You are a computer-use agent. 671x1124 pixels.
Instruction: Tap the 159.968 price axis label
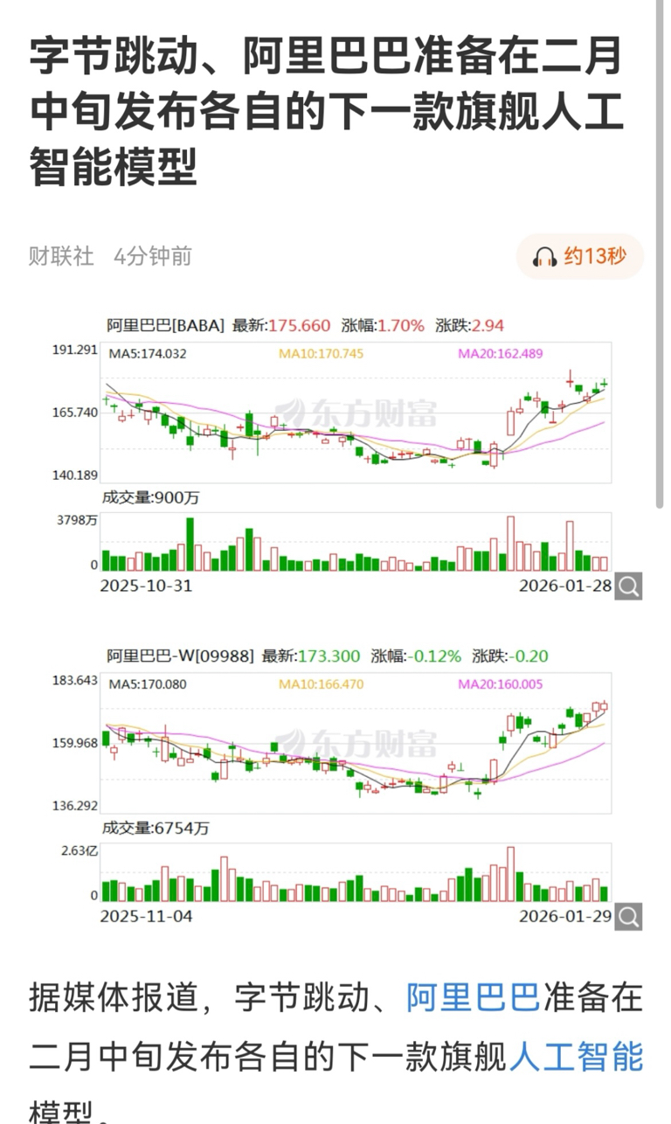tap(75, 743)
